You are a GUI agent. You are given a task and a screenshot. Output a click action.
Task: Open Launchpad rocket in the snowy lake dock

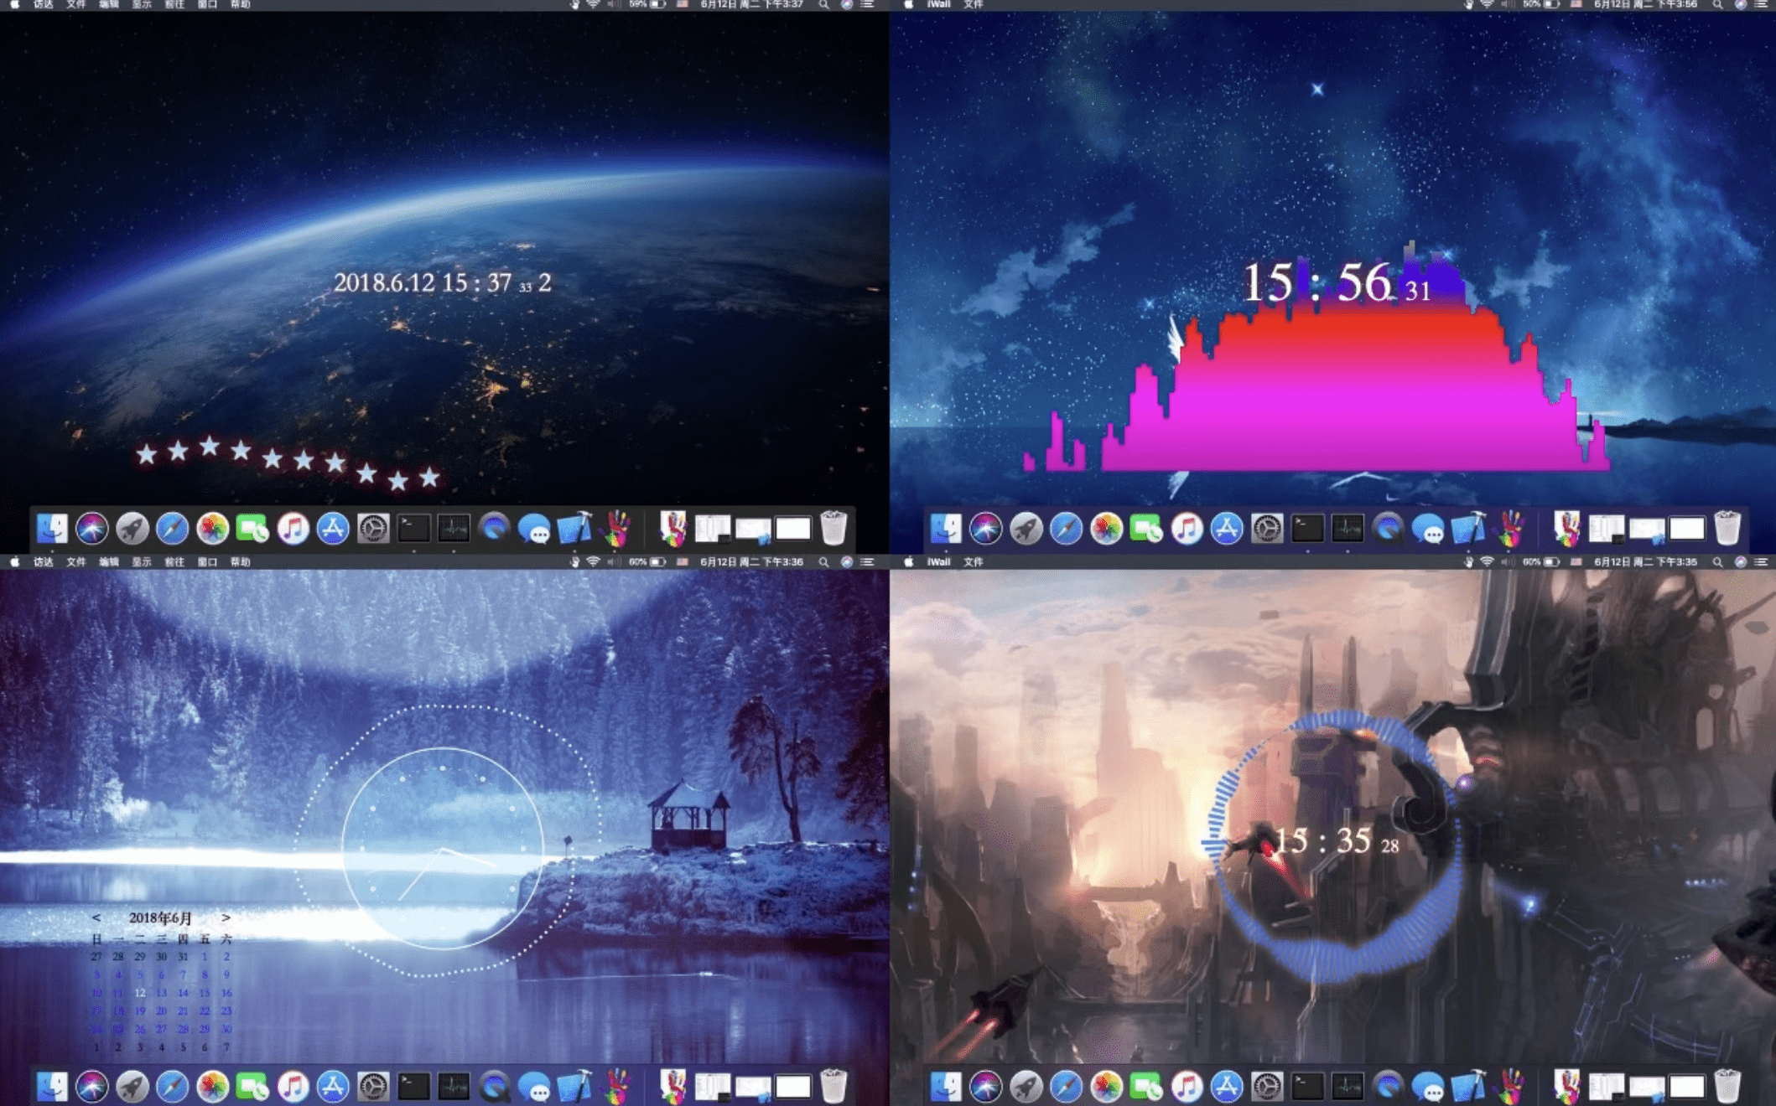click(x=132, y=1087)
